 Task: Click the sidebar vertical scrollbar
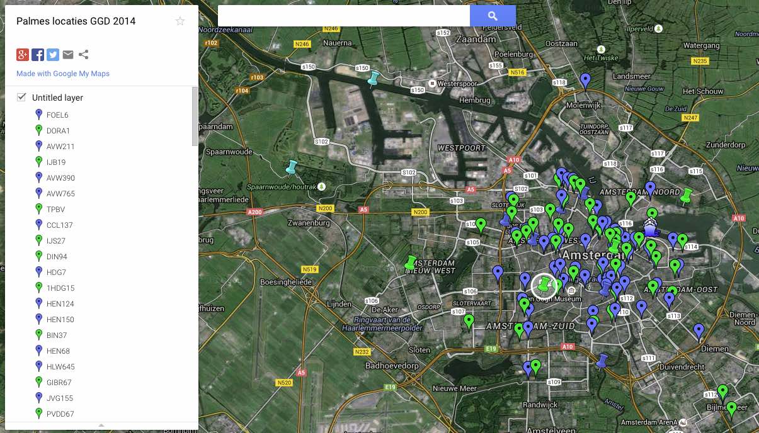pos(195,116)
